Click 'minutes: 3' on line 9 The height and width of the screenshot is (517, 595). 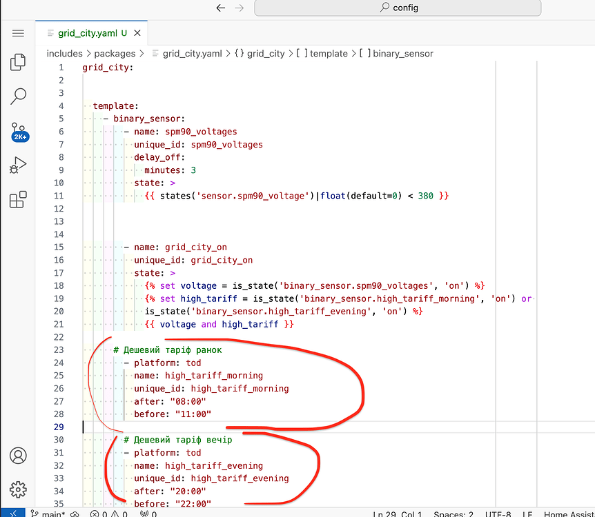pyautogui.click(x=170, y=170)
